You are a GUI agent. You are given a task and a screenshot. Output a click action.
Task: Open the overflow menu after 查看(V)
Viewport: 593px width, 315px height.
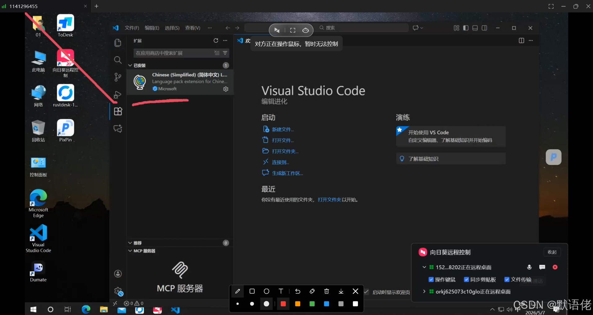coord(210,28)
